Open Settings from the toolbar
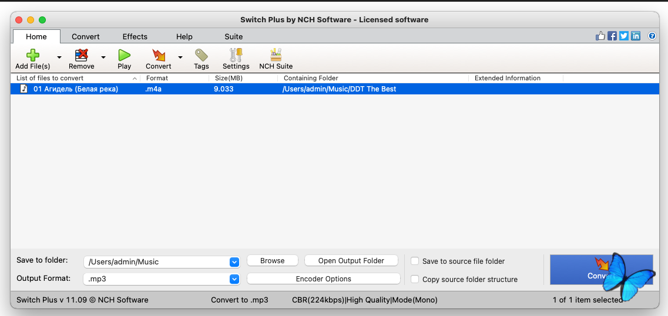The width and height of the screenshot is (668, 316). tap(236, 56)
